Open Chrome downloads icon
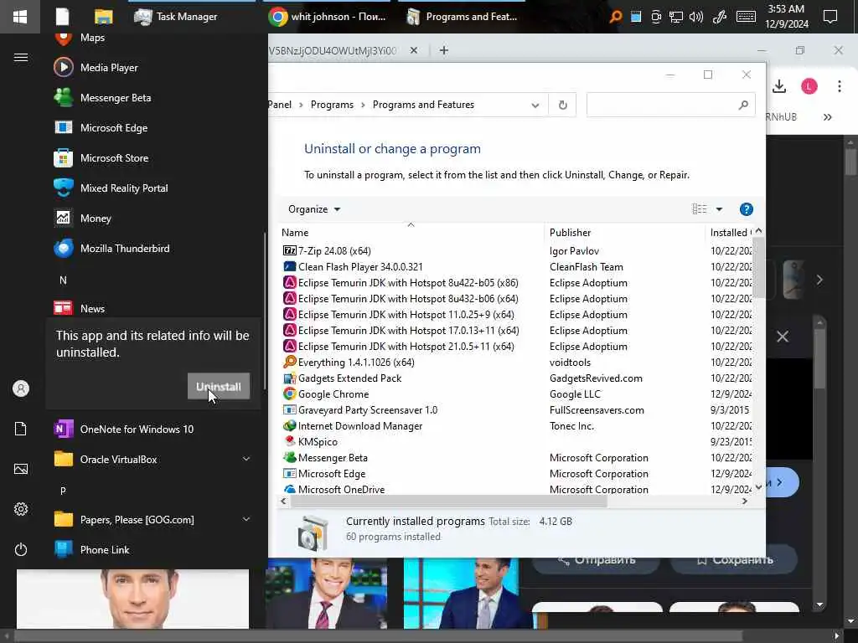This screenshot has width=858, height=643. pyautogui.click(x=778, y=86)
